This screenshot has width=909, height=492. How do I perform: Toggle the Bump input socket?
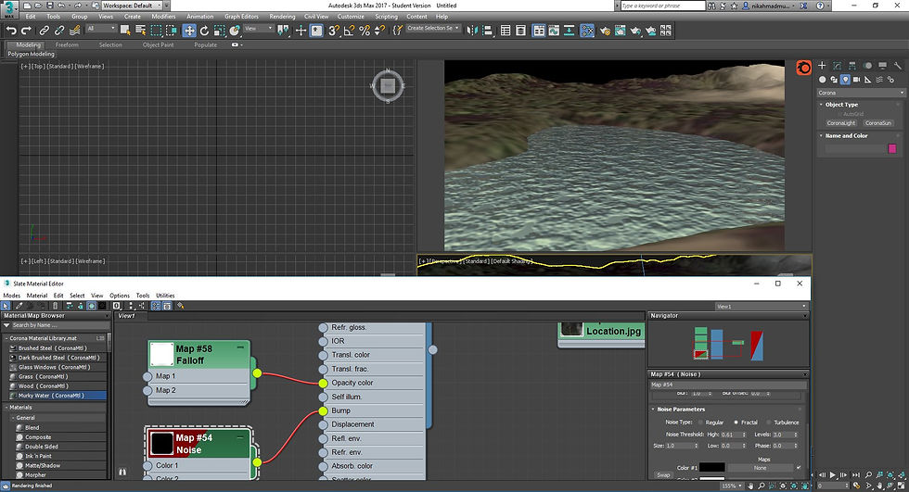point(323,411)
